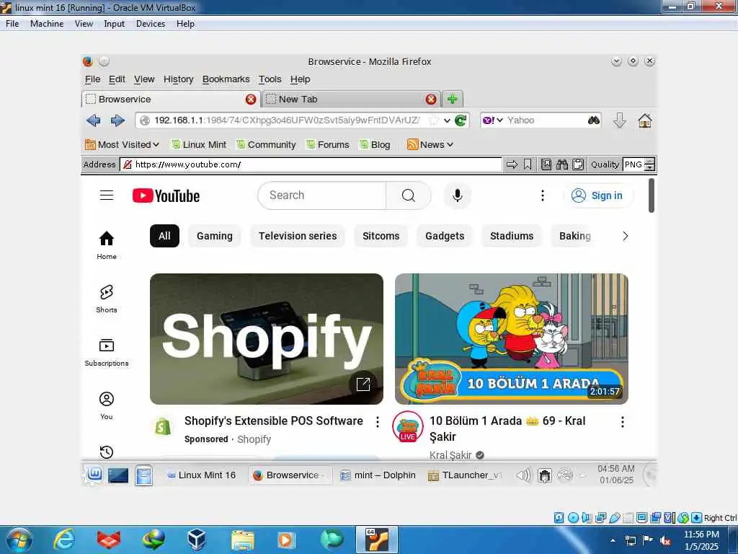Open a new tab with plus button

453,99
